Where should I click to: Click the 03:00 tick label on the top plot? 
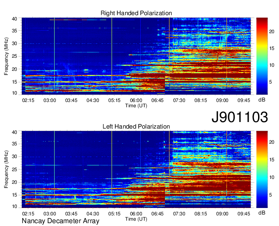[50, 100]
